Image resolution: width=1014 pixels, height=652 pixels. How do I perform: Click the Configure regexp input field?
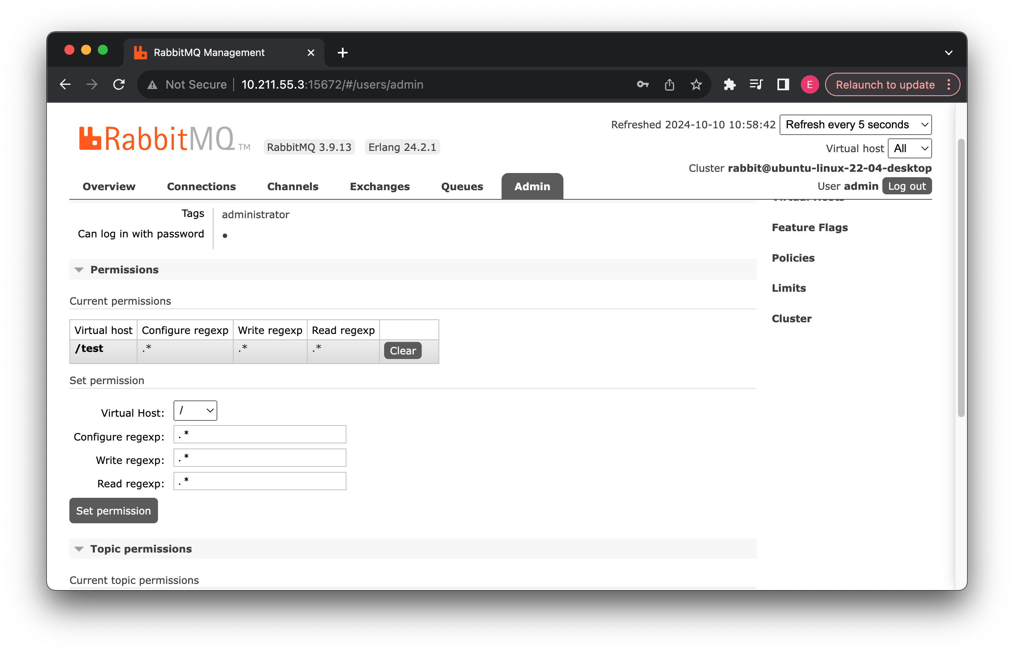260,434
